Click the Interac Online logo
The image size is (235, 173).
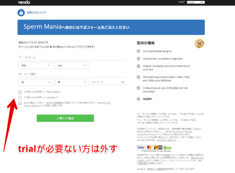158,148
